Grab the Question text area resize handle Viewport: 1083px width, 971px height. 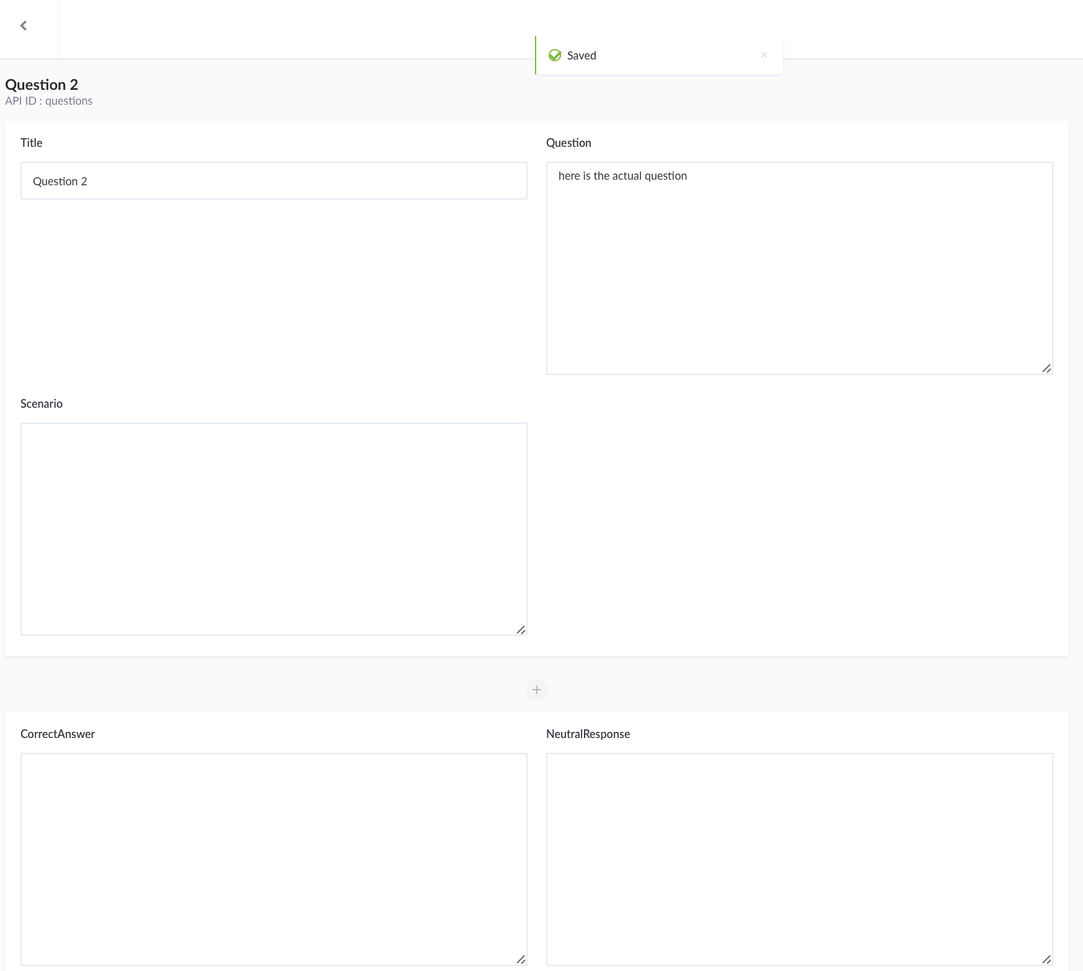coord(1046,368)
